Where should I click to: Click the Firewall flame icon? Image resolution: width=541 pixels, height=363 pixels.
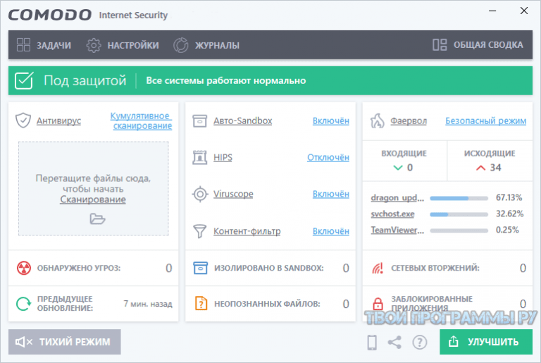377,121
